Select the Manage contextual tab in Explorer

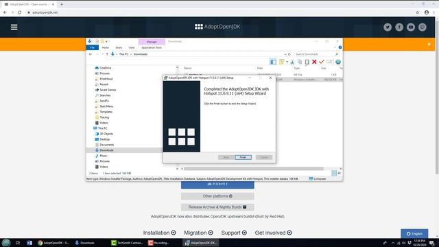[x=152, y=42]
